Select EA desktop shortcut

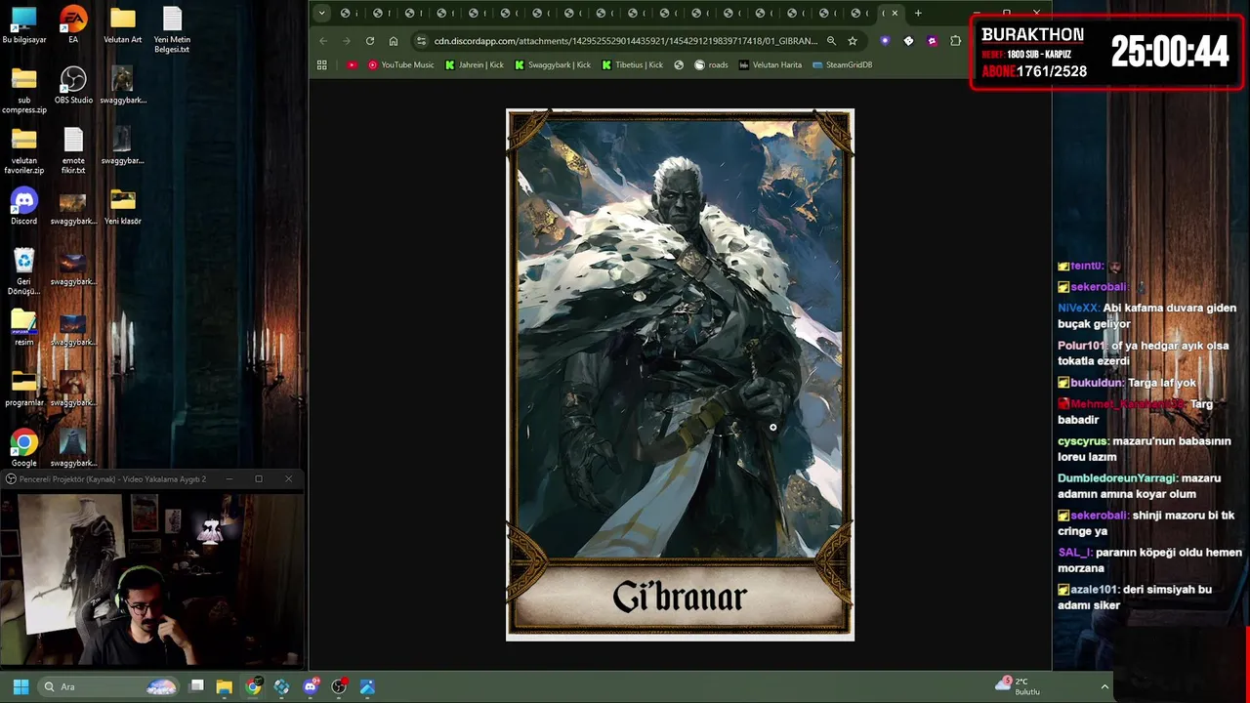73,25
